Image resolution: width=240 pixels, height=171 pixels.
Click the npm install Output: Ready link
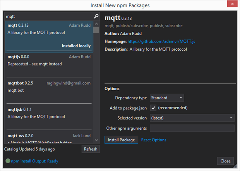[x=34, y=161]
